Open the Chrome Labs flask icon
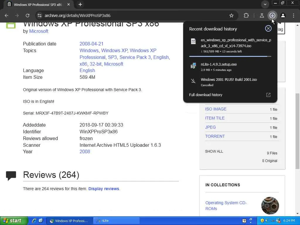 262,16
